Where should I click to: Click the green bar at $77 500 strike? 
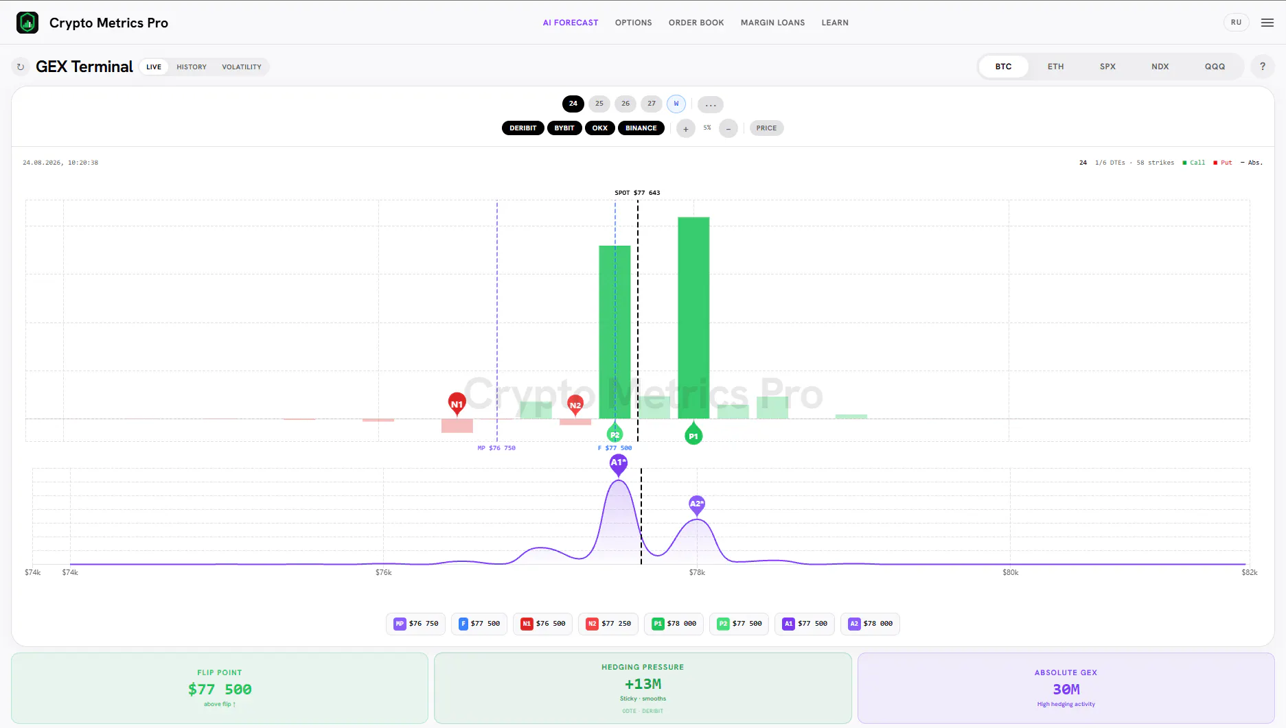[615, 332]
